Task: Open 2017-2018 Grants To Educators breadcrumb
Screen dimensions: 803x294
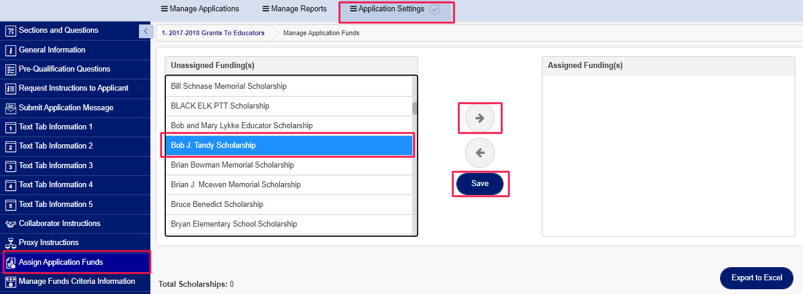Action: [x=213, y=33]
